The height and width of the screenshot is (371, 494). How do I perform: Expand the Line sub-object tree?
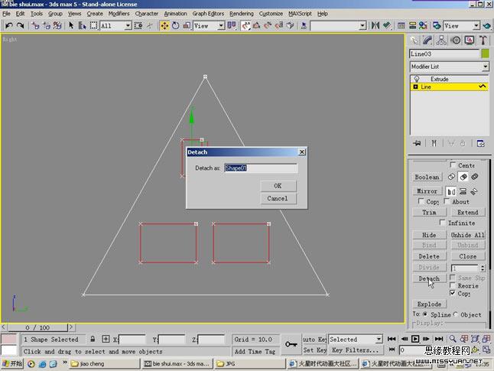[x=415, y=86]
